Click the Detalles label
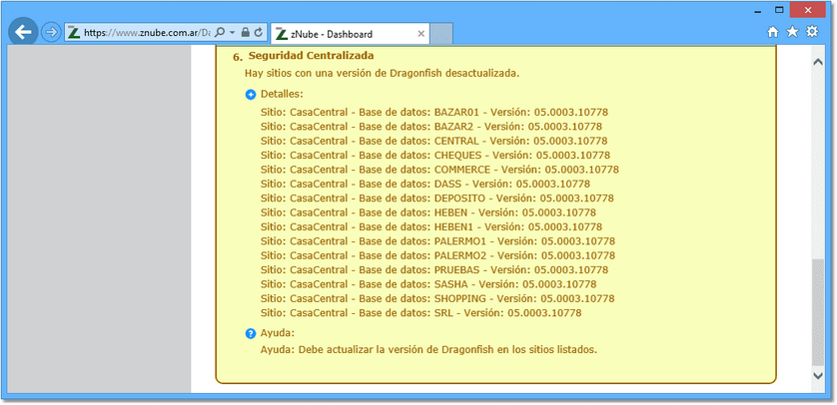 pos(282,95)
